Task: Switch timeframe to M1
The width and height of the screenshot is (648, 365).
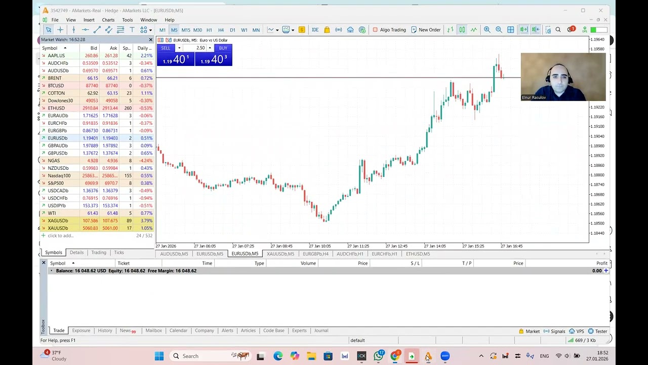Action: (x=163, y=30)
